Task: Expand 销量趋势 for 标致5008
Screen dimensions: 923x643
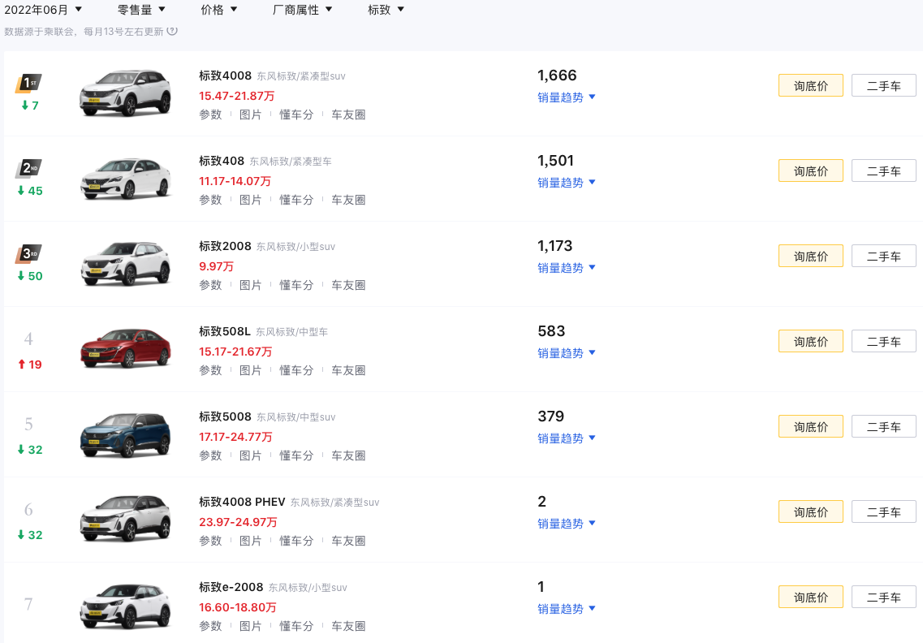Action: pyautogui.click(x=567, y=438)
